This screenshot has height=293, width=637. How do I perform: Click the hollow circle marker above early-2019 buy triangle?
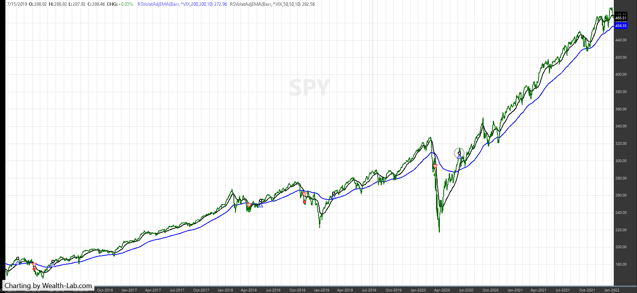[x=334, y=193]
